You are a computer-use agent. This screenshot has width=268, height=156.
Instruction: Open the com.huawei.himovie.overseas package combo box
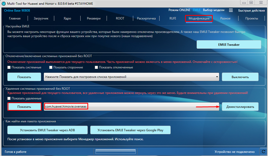click(x=131, y=107)
